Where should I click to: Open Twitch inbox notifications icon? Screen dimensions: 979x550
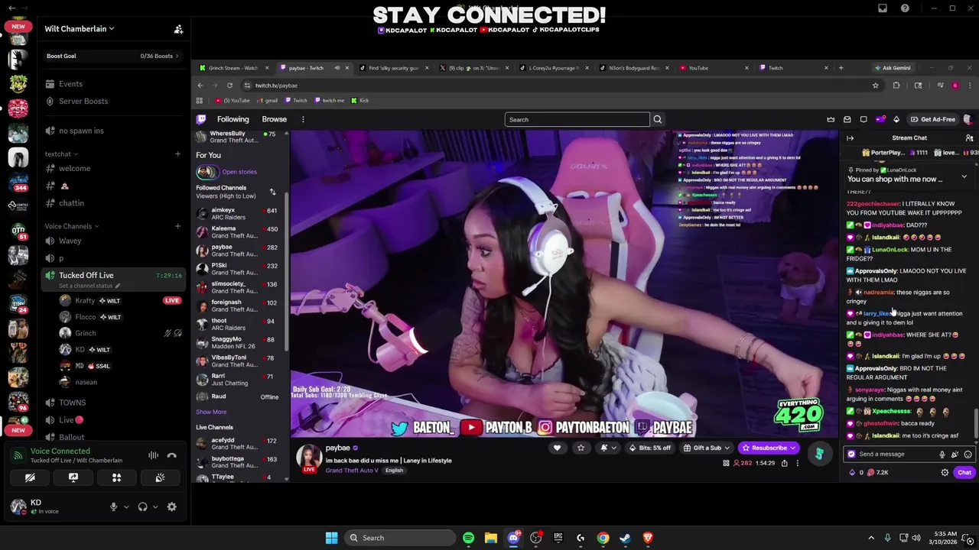847,119
